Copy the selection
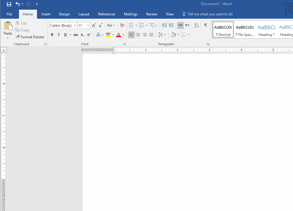The image size is (293, 211). 22,30
